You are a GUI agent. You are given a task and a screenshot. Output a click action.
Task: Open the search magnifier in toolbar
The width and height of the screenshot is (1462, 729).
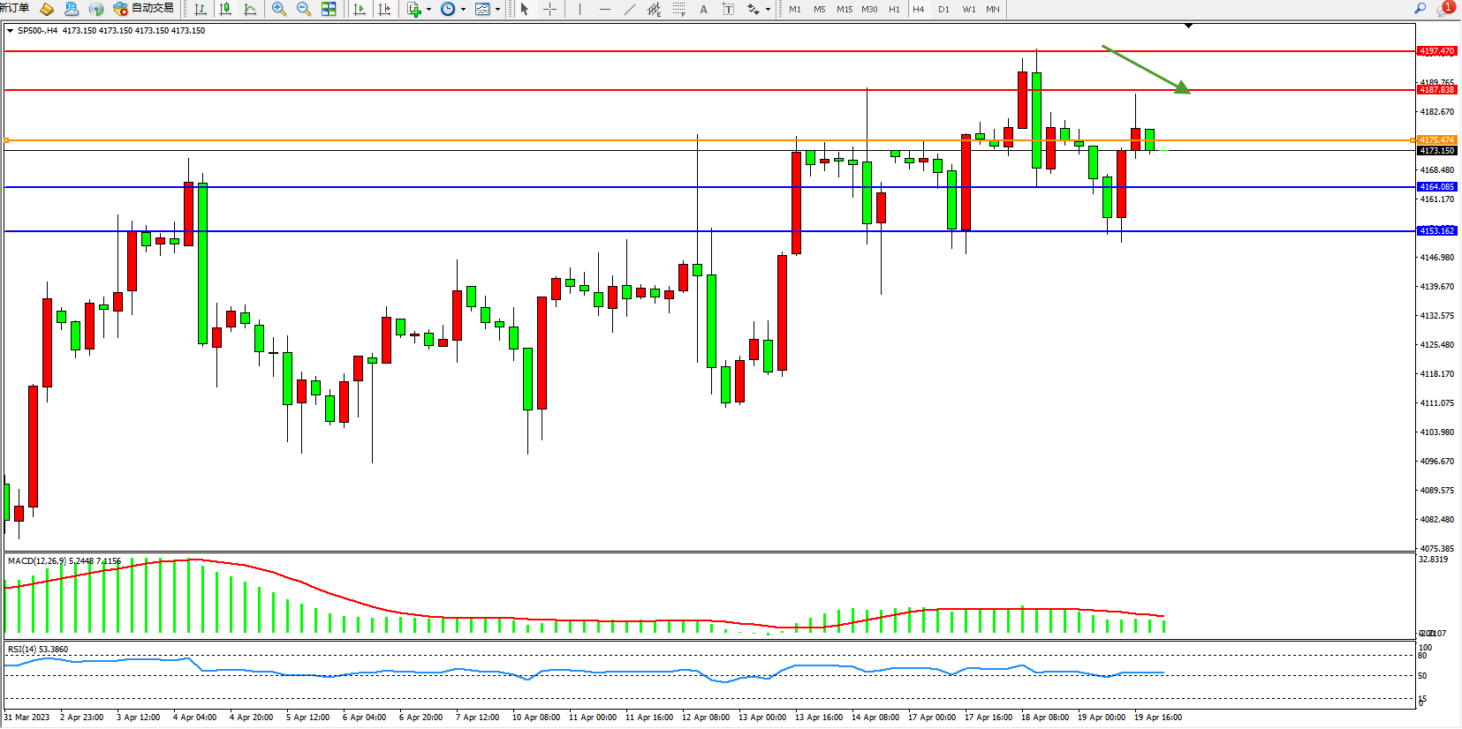[1420, 9]
